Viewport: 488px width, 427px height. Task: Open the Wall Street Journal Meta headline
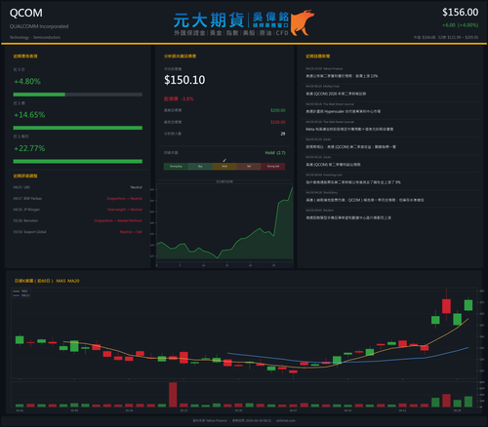tap(349, 129)
